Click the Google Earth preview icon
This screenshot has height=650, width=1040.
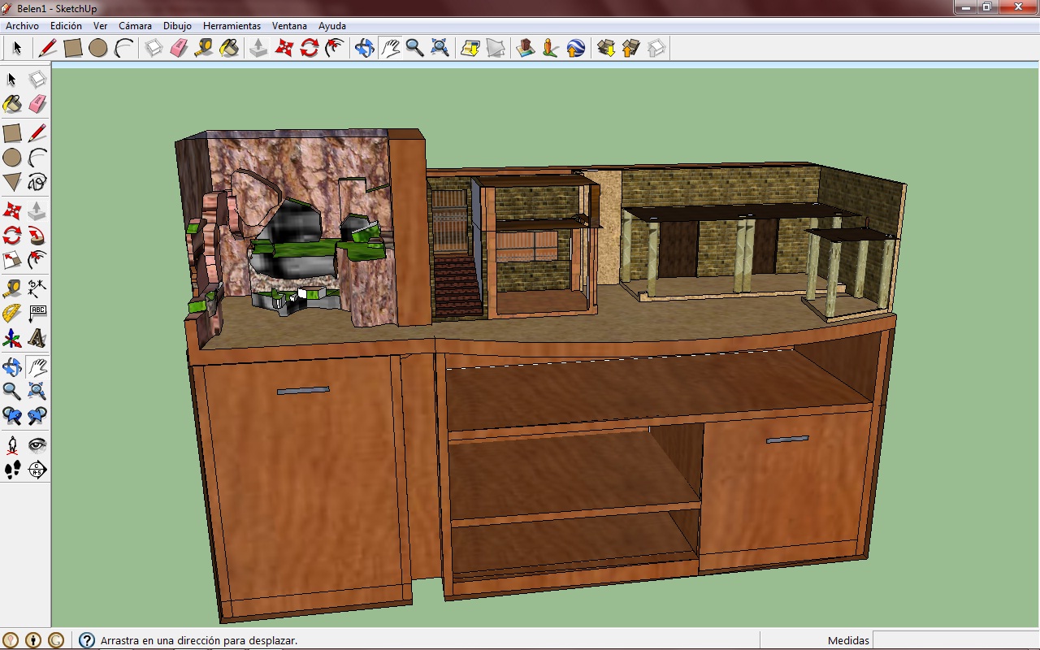click(x=575, y=48)
